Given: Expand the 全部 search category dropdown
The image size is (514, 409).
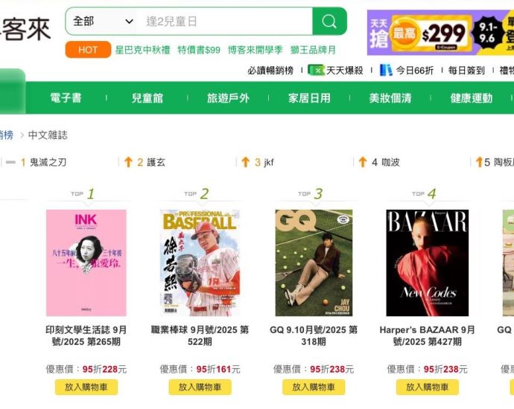Looking at the screenshot, I should pos(103,22).
